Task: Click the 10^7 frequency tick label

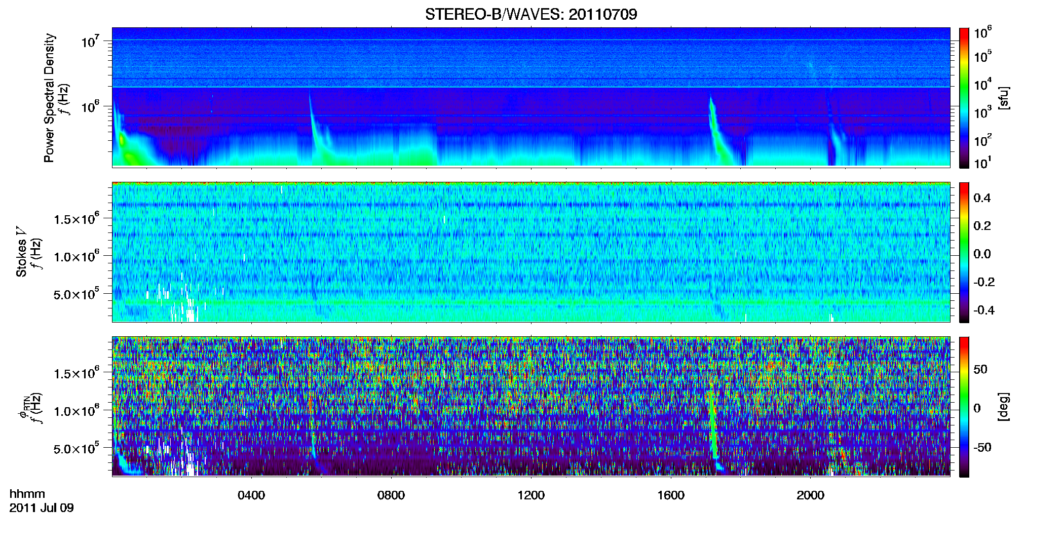Action: tap(91, 41)
